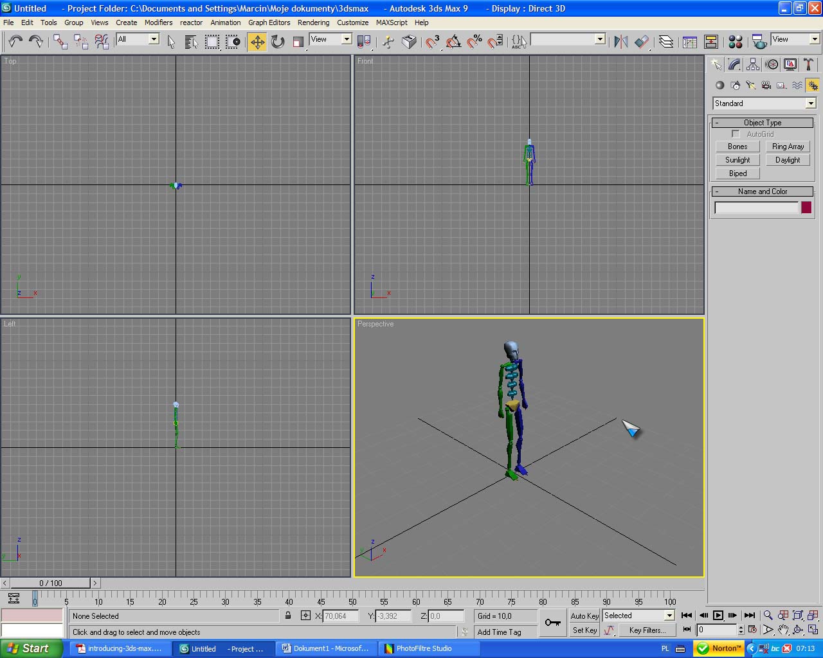
Task: Select the Cameras category icon
Action: pos(766,85)
